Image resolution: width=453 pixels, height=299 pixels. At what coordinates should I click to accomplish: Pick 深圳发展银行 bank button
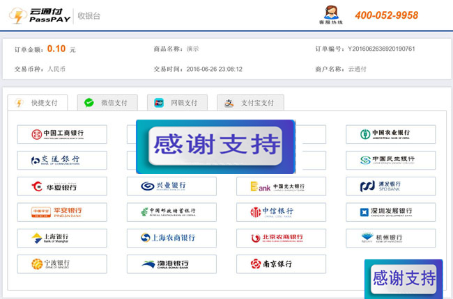tap(390, 212)
